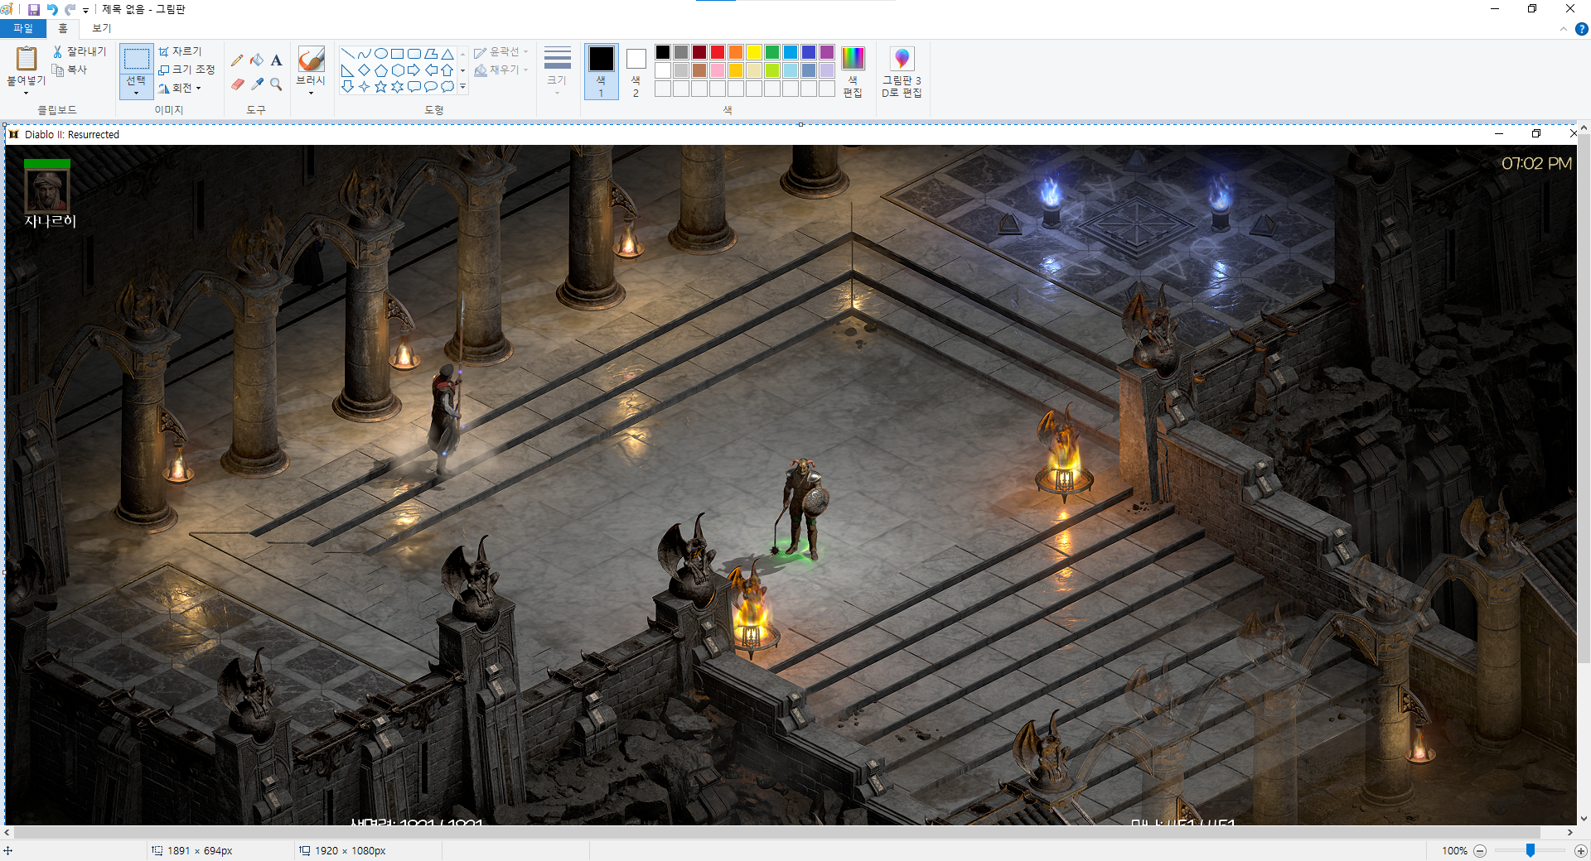Click 그림판 3D로 편집 (Edit with Paint 3D)
Image resolution: width=1591 pixels, height=861 pixels.
(902, 71)
